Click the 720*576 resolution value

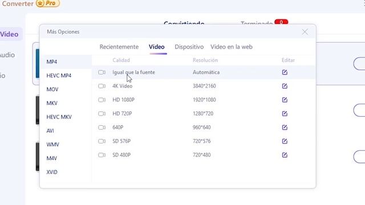point(201,141)
